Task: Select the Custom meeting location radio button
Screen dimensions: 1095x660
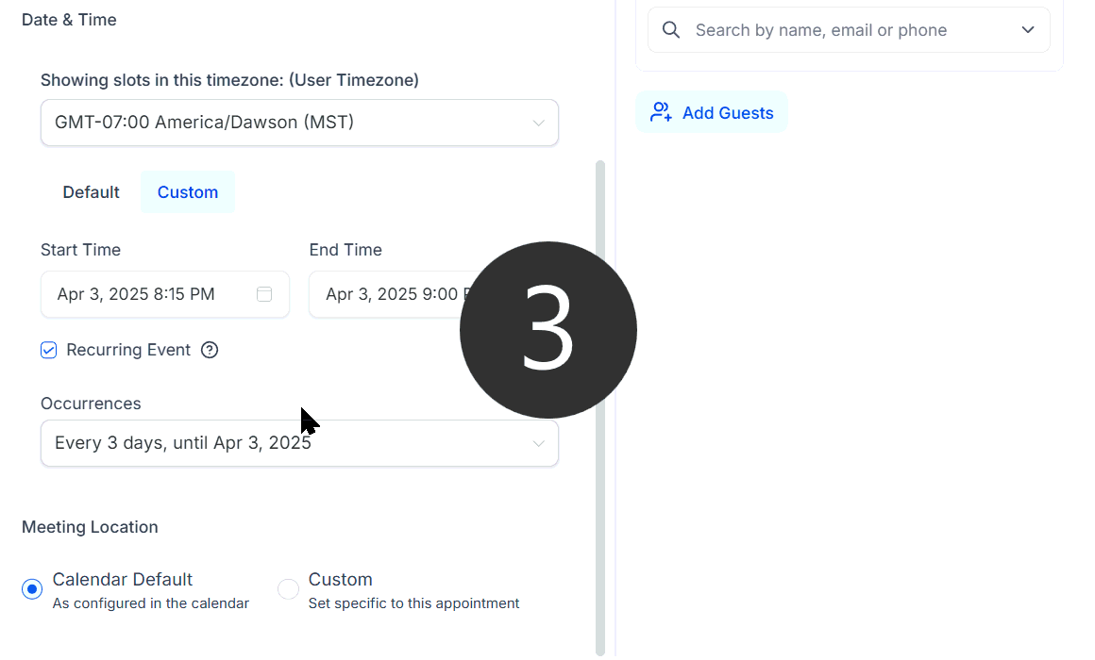Action: [288, 588]
